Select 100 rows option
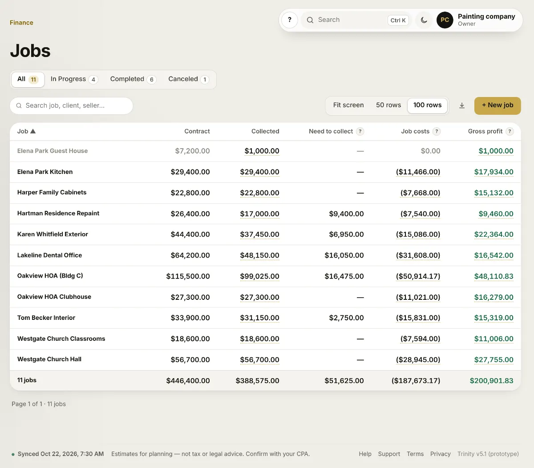 [428, 105]
